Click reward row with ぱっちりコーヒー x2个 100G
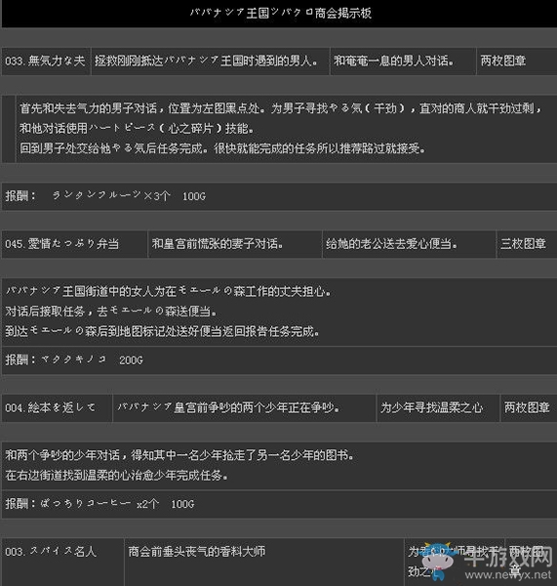Image resolution: width=557 pixels, height=586 pixels. pos(279,504)
